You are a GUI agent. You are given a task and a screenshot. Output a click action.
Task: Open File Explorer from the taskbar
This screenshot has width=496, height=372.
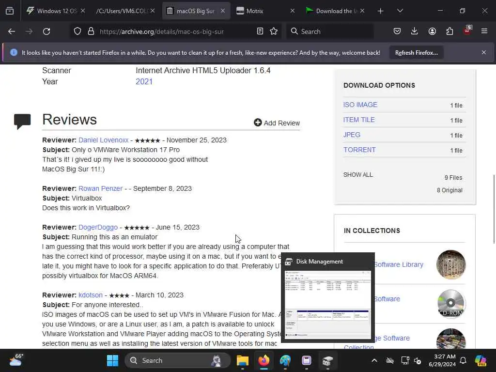tap(243, 360)
